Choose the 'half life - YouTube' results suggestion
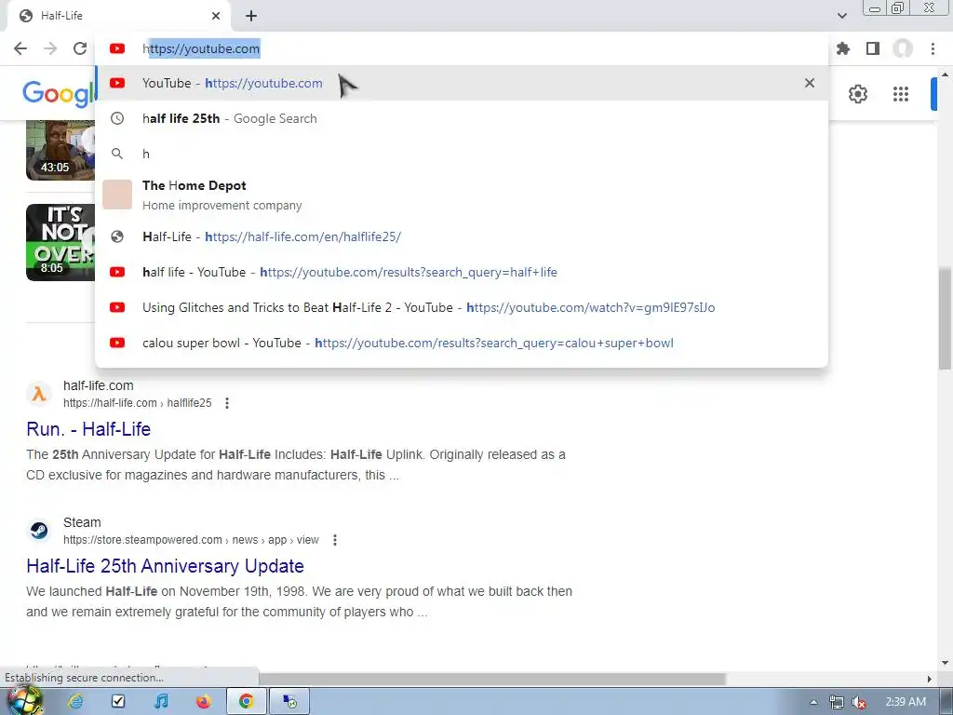Viewport: 953px width, 715px height. [462, 272]
